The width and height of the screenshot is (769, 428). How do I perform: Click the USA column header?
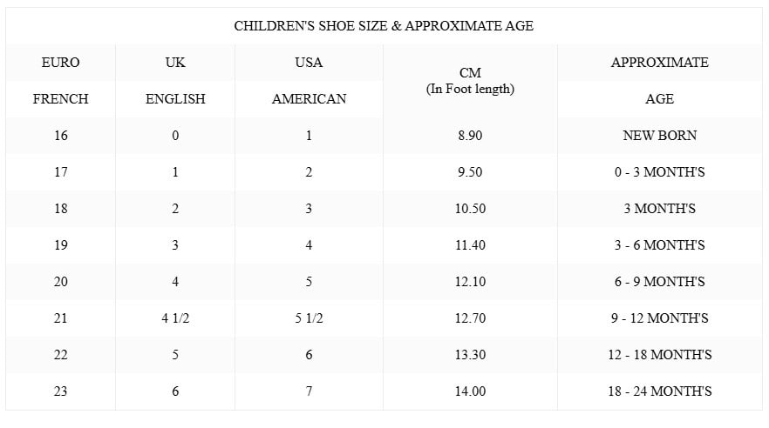tap(309, 63)
